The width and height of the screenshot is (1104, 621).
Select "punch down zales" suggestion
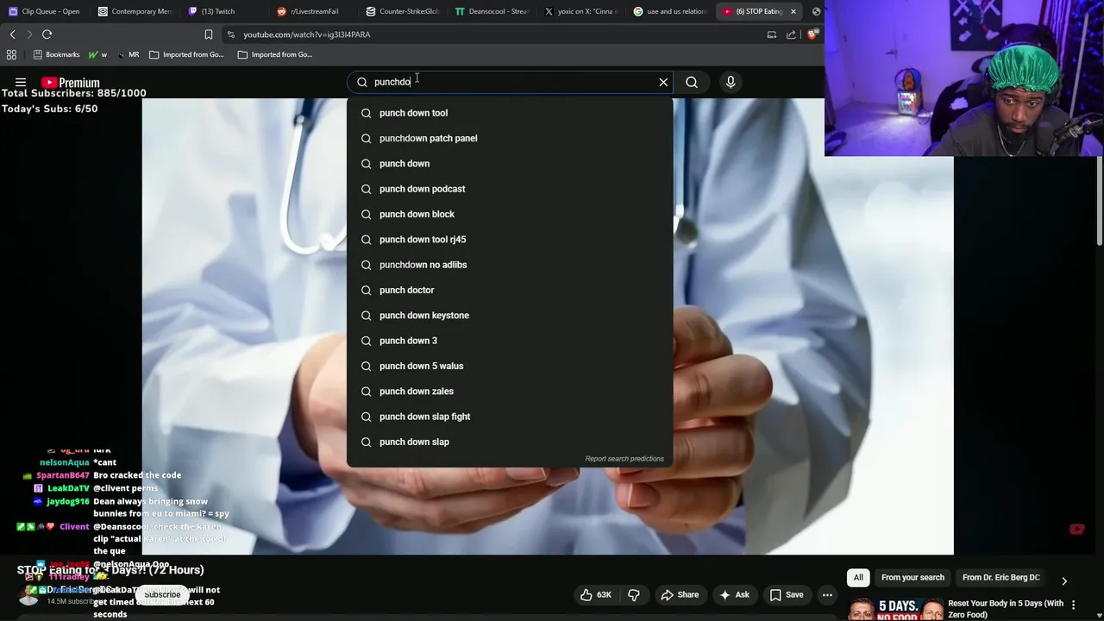click(510, 391)
